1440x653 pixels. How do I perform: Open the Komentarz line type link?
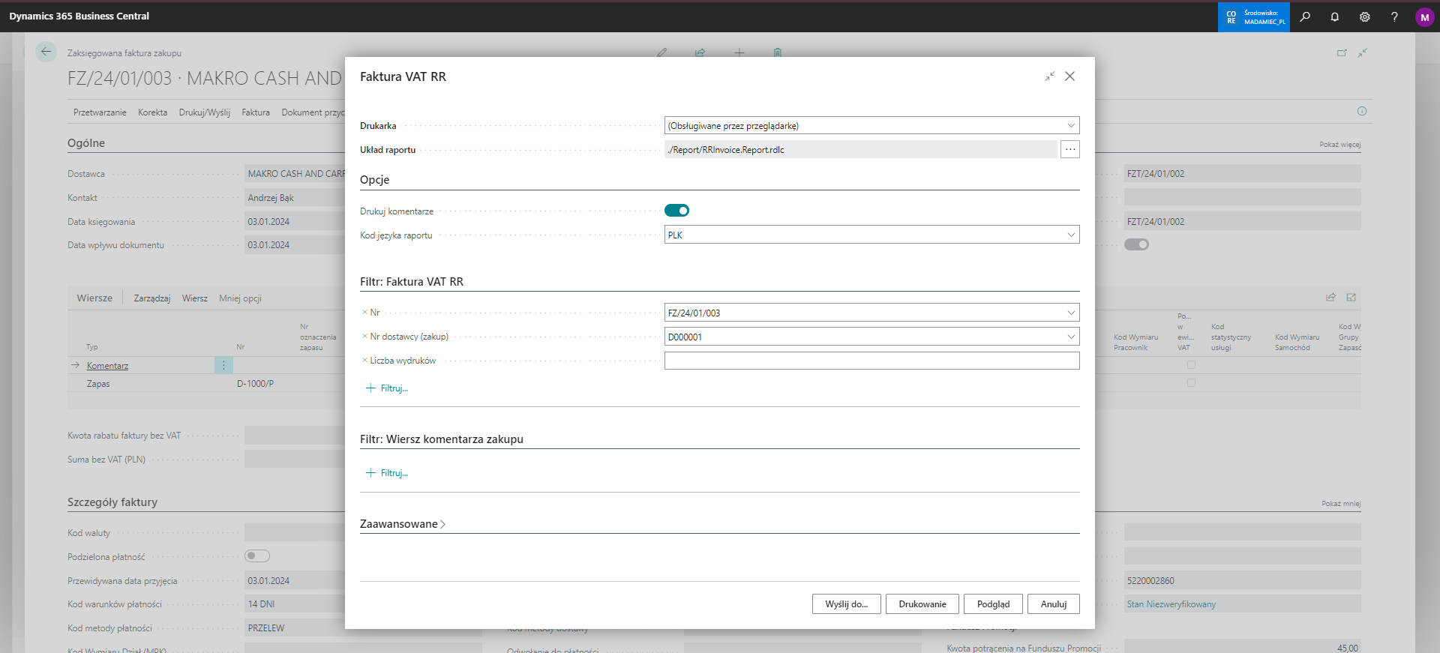click(x=107, y=366)
